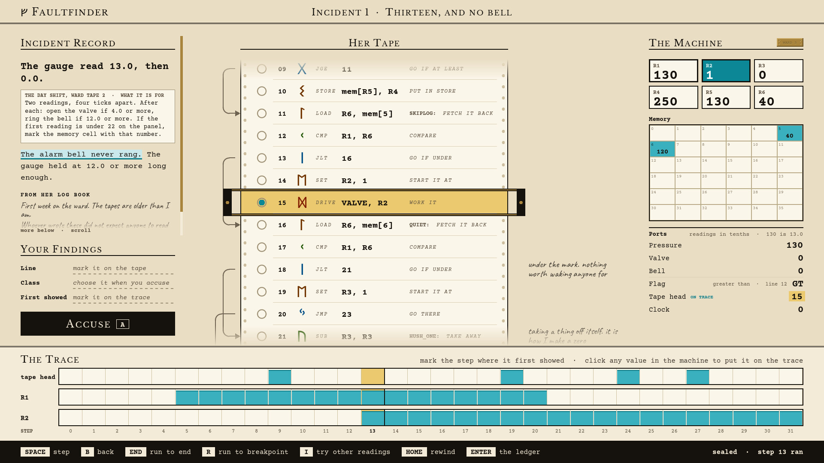Click the HOME rewind control
The image size is (824, 463).
coord(428,452)
